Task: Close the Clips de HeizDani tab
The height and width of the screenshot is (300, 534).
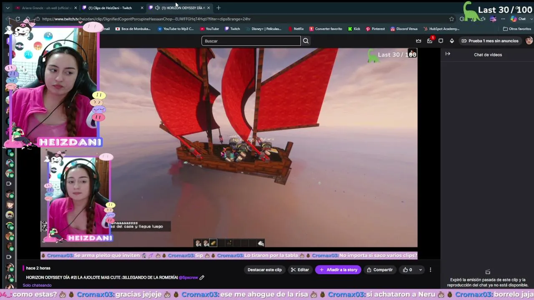Action: 142,8
